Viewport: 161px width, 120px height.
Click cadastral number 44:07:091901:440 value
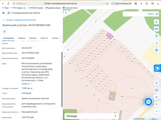tap(30, 53)
